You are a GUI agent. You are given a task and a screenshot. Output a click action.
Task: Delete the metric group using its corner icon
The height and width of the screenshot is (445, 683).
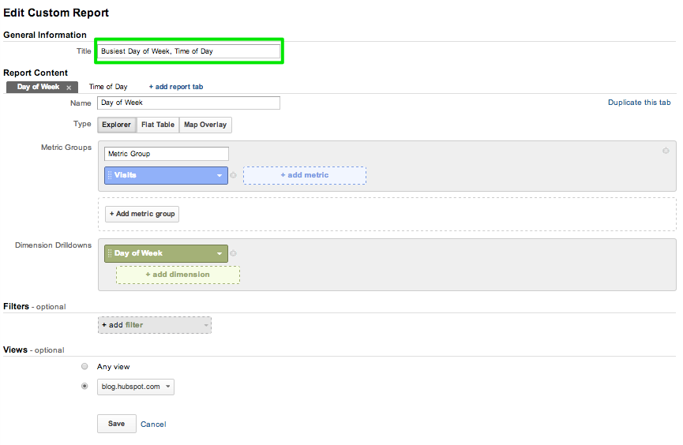point(666,151)
